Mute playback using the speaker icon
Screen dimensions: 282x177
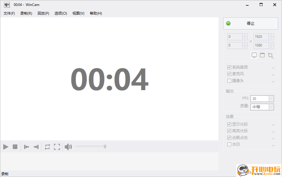click(x=68, y=147)
